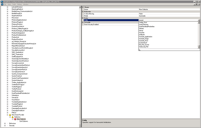The image size is (201, 128).
Task: Collapse the Selectors node
Action: click(x=10, y=117)
